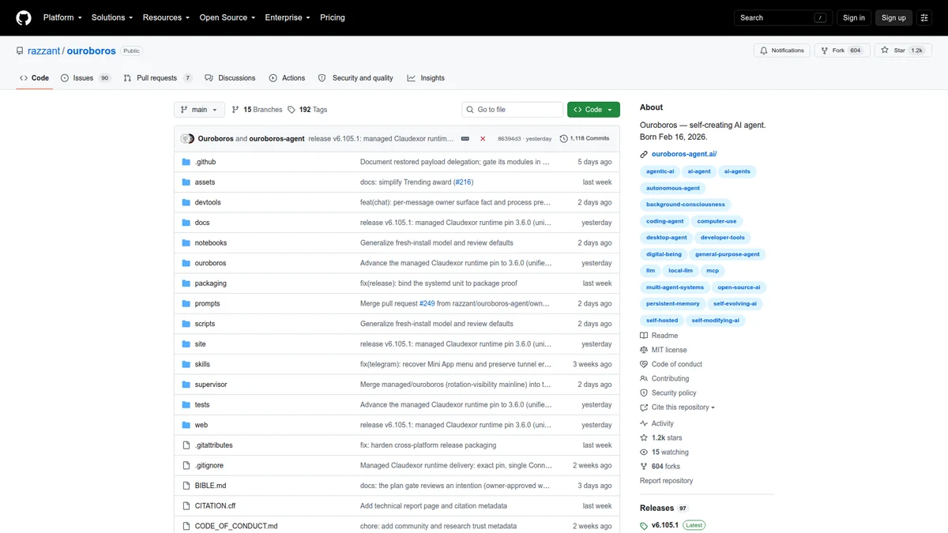Click the link icon beside ouroboros-agent.ai

tap(645, 154)
